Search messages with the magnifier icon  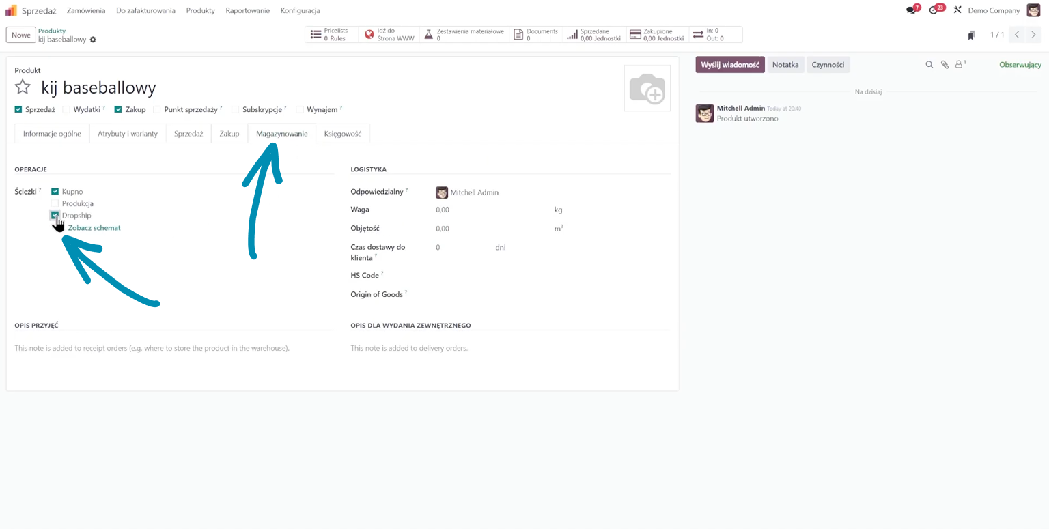[929, 65]
